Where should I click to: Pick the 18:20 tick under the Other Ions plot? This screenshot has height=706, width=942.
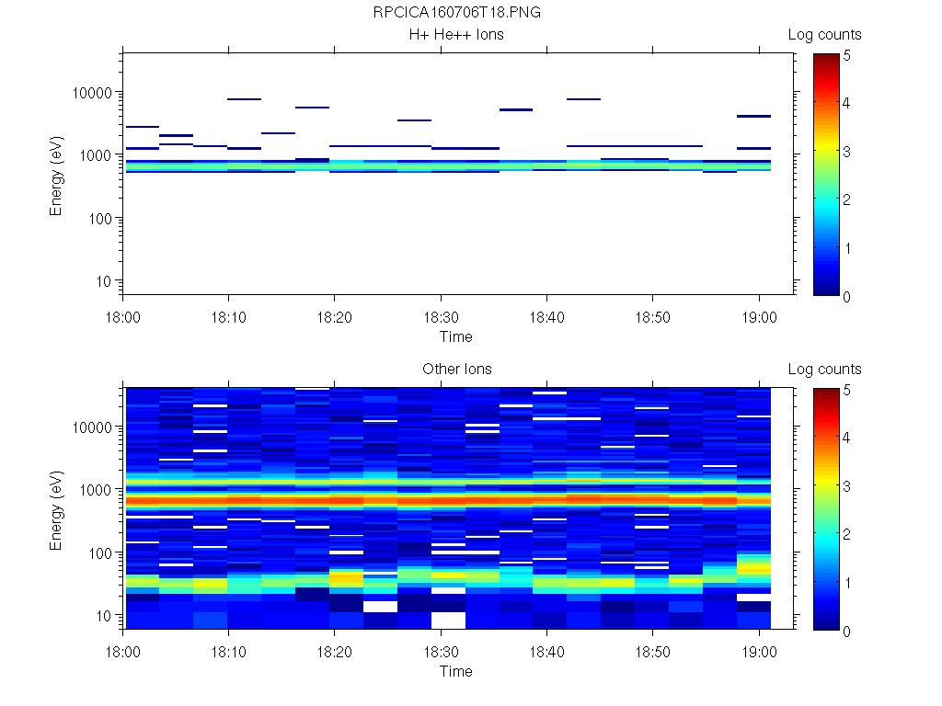335,652
